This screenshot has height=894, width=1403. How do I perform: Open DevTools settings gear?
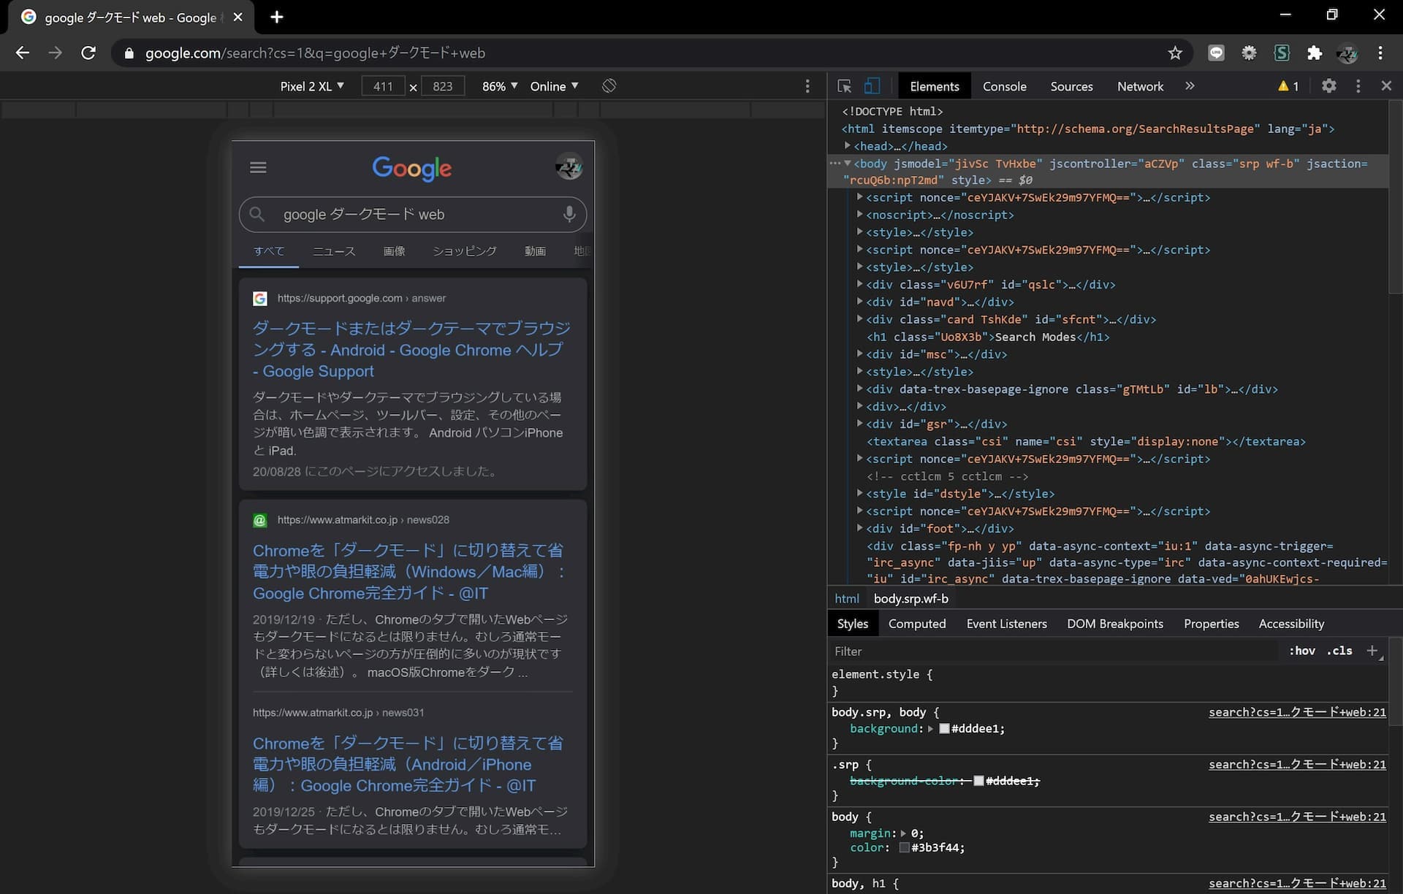coord(1329,86)
